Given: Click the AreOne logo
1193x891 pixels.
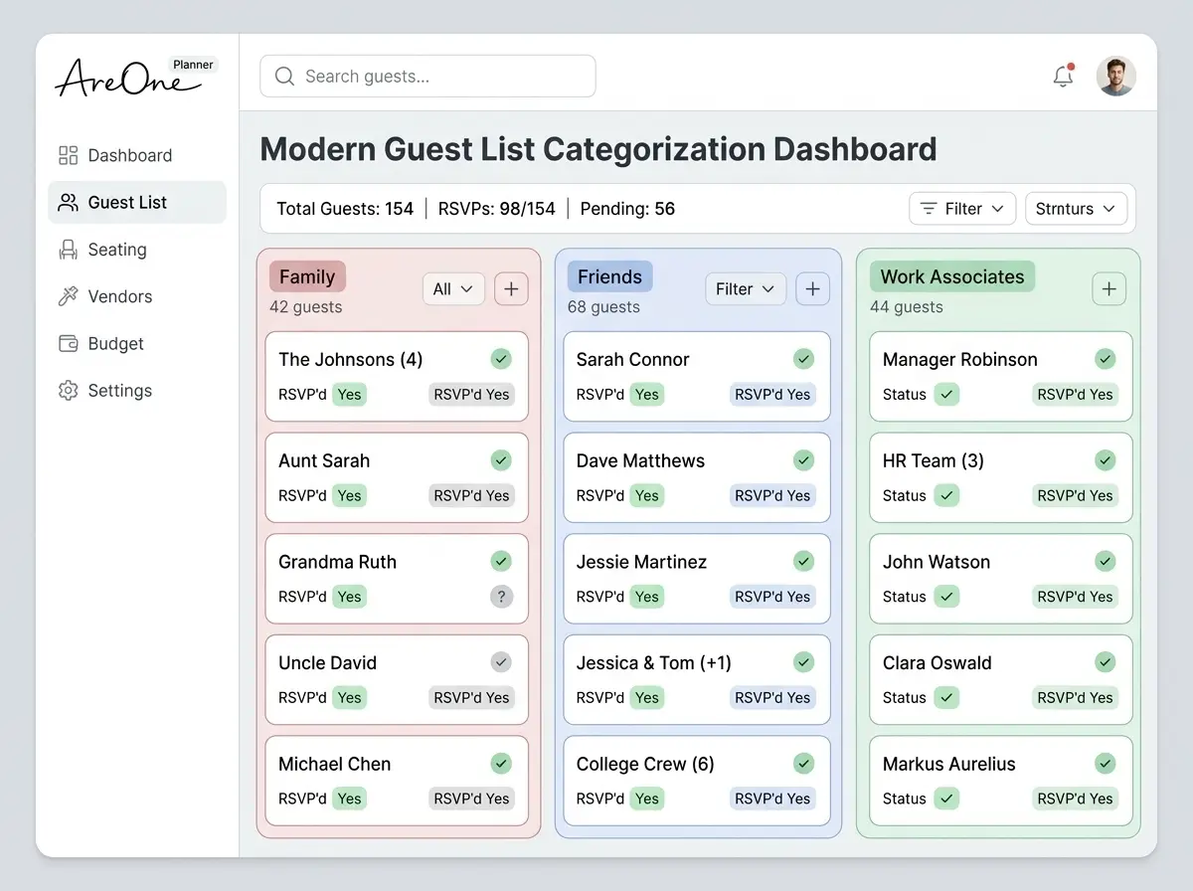Looking at the screenshot, I should pyautogui.click(x=127, y=78).
